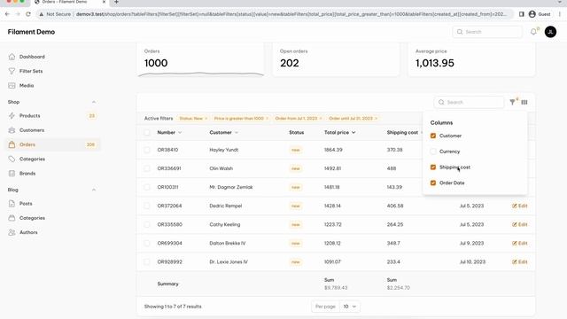Open browser side panel icon
The width and height of the screenshot is (567, 319).
tap(522, 14)
